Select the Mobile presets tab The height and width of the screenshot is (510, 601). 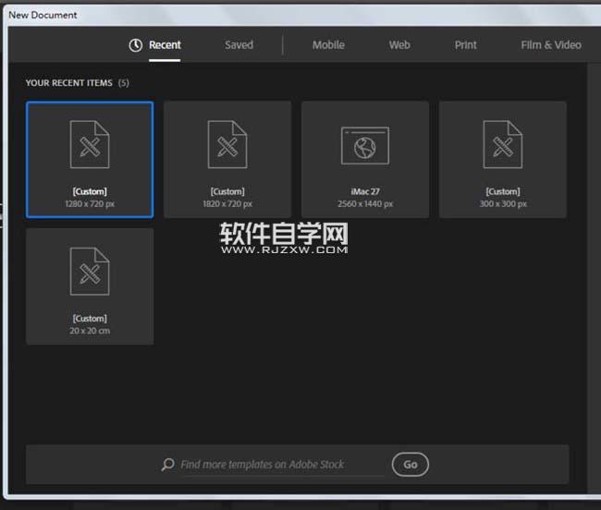pyautogui.click(x=328, y=45)
